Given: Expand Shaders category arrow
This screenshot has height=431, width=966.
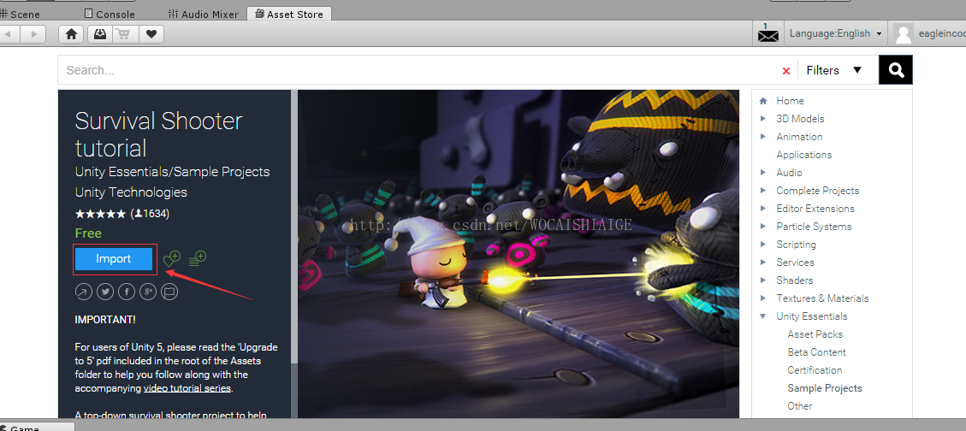Looking at the screenshot, I should tap(763, 280).
